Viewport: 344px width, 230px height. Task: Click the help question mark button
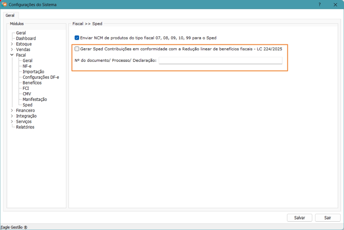[x=320, y=4]
